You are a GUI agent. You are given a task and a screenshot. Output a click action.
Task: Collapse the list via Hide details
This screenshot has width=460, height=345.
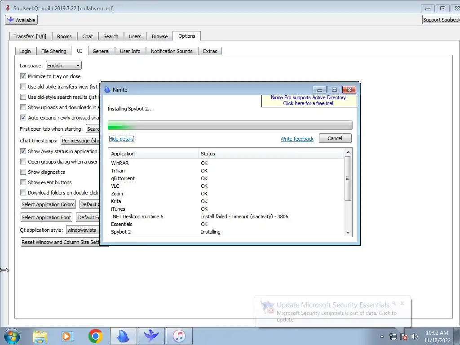(x=121, y=139)
